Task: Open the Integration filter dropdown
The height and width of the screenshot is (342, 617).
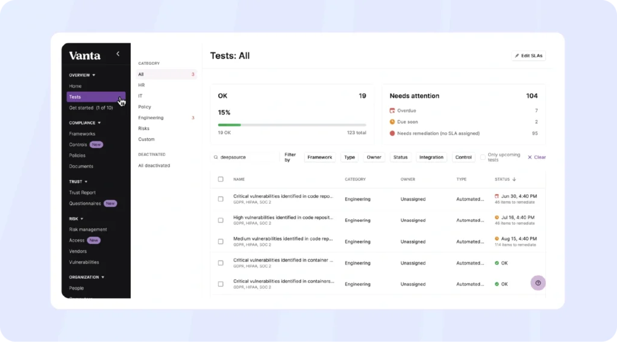Action: [431, 157]
